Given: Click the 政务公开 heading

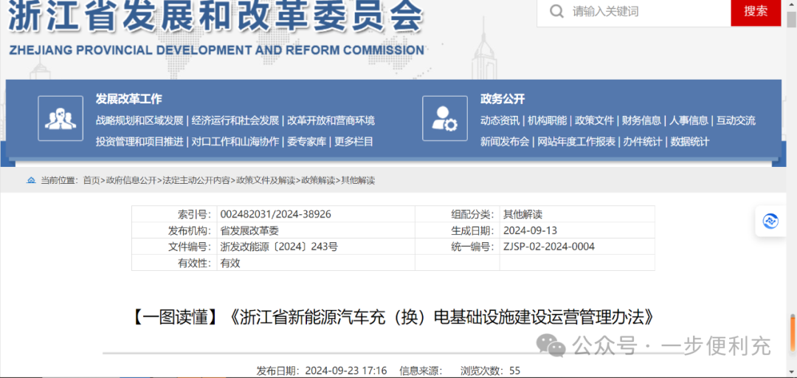Looking at the screenshot, I should click(x=503, y=99).
